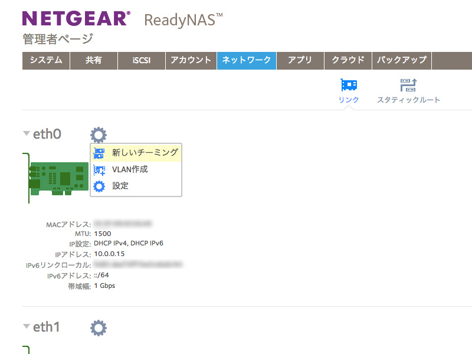Image resolution: width=472 pixels, height=354 pixels.
Task: Select 新しいチーミング from the context menu
Action: pyautogui.click(x=145, y=153)
